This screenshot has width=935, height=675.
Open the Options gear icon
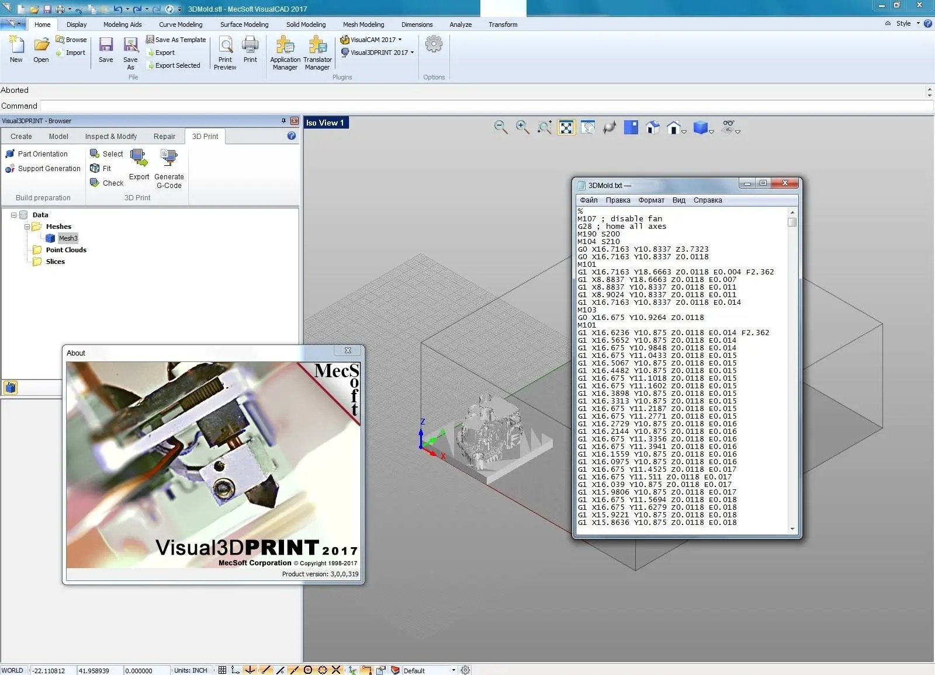[434, 44]
